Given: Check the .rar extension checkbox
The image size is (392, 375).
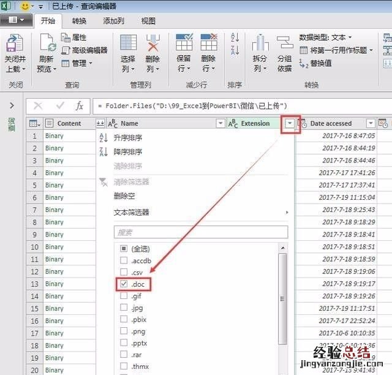Looking at the screenshot, I should pyautogui.click(x=124, y=354).
